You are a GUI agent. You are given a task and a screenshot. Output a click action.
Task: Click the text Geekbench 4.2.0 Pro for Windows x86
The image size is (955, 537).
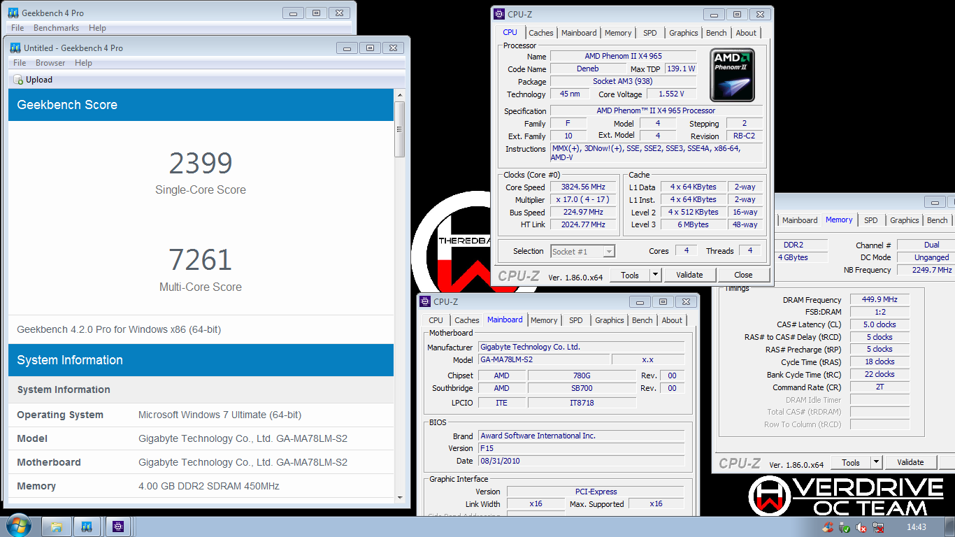point(119,329)
